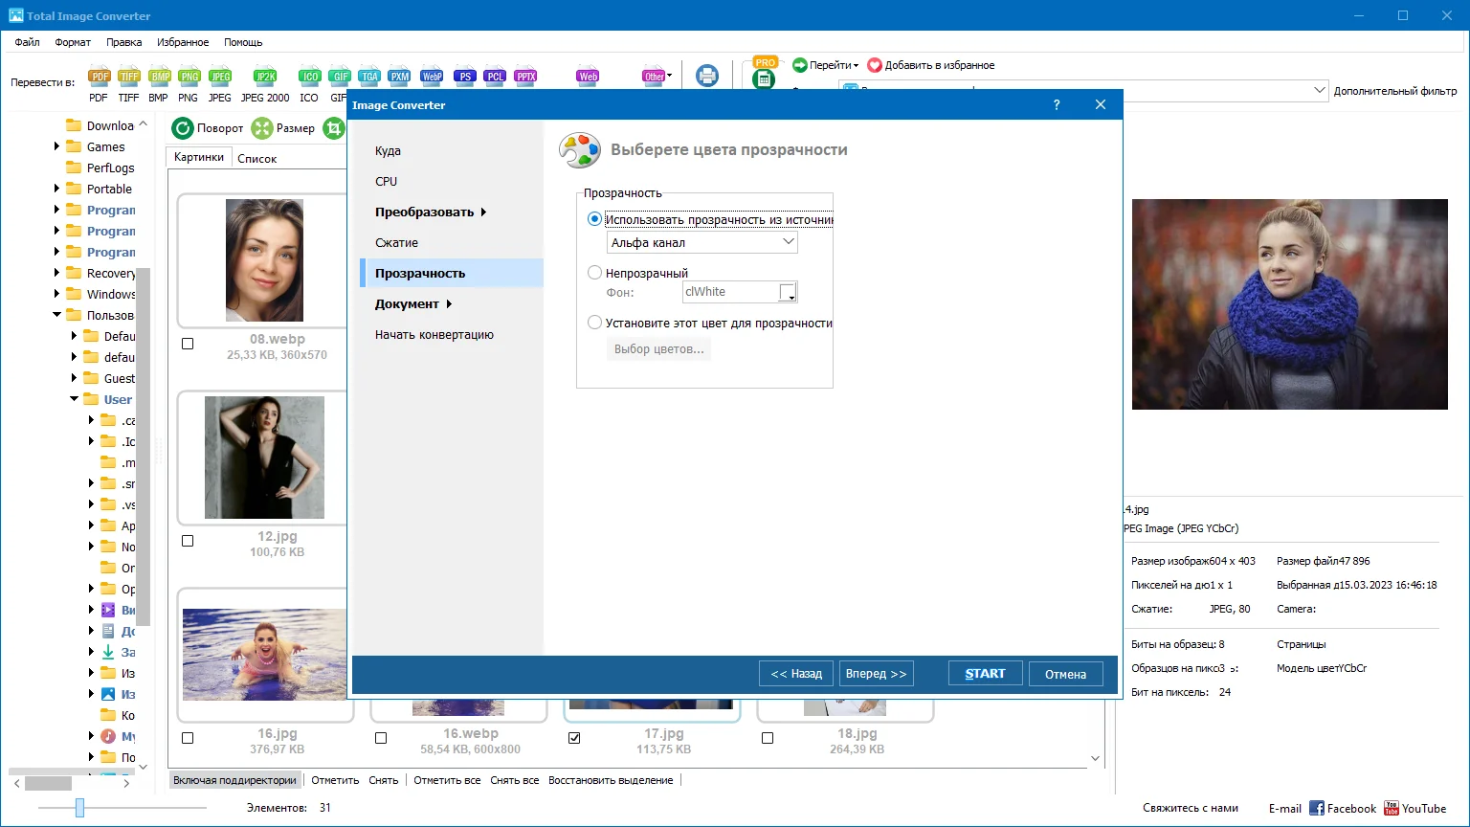1470x827 pixels.
Task: Select the Непрозрачный radio button
Action: (x=594, y=273)
